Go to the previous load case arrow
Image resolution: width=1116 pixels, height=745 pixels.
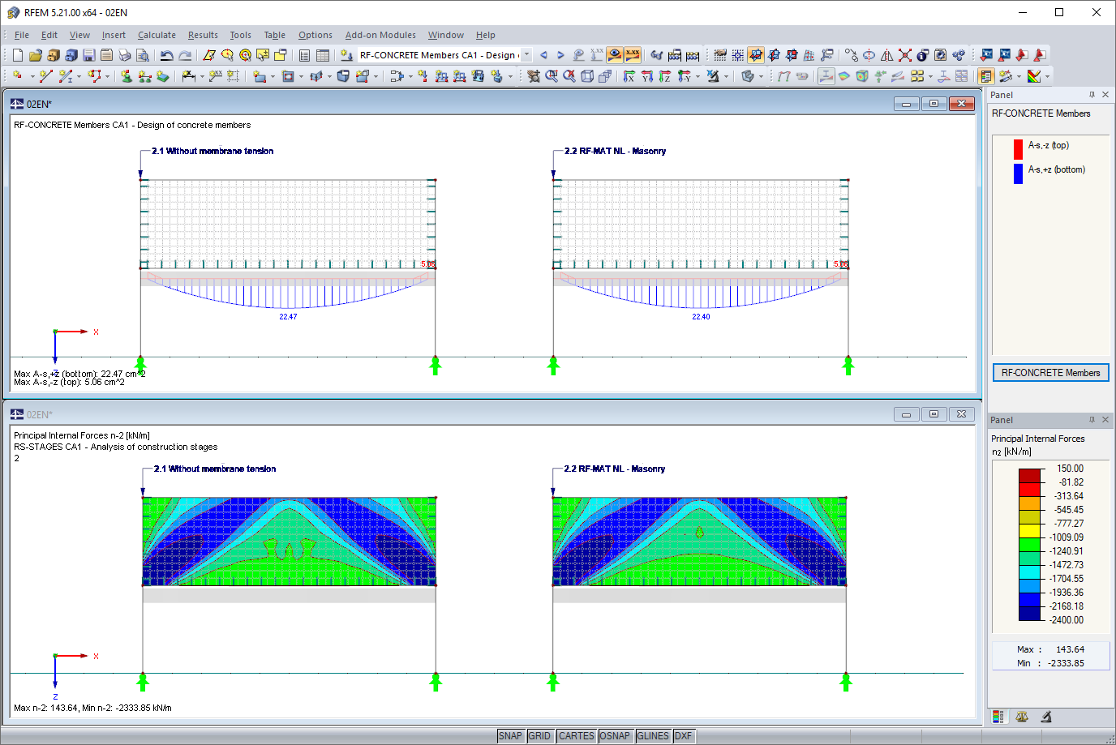pos(543,55)
